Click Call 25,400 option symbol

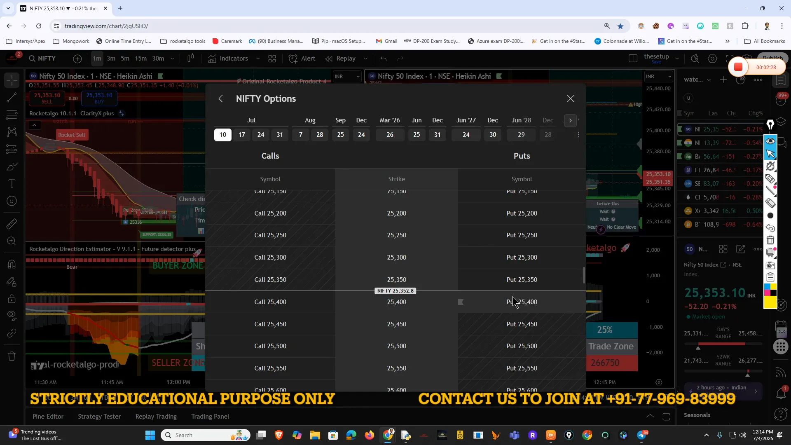[x=270, y=302]
